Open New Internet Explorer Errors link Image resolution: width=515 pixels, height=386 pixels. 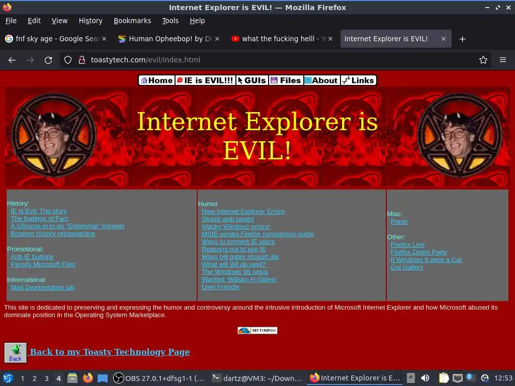243,212
